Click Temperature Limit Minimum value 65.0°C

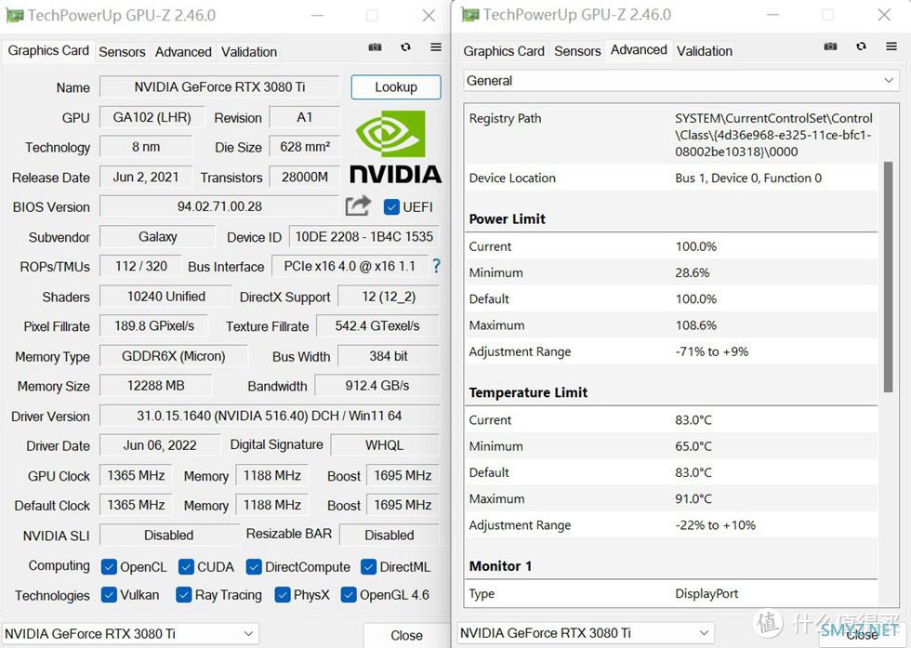click(693, 446)
